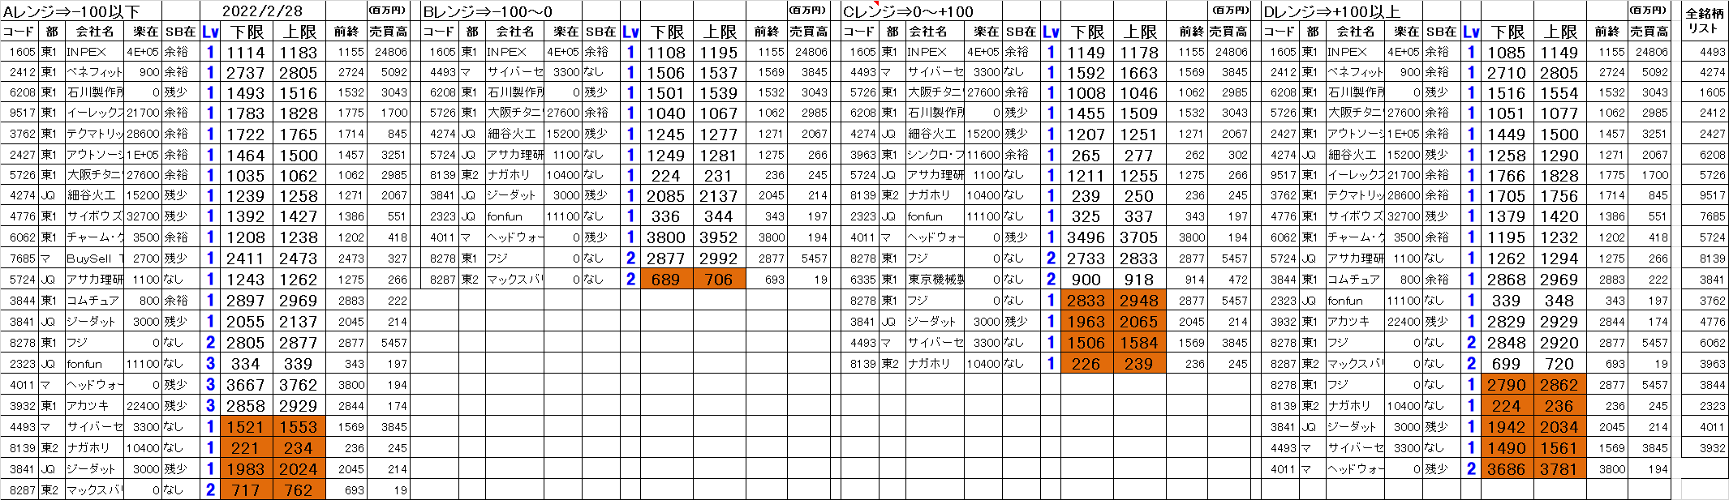The image size is (1729, 500).
Task: Select value "720" in Dレンジ マックスバ row
Action: [1559, 364]
